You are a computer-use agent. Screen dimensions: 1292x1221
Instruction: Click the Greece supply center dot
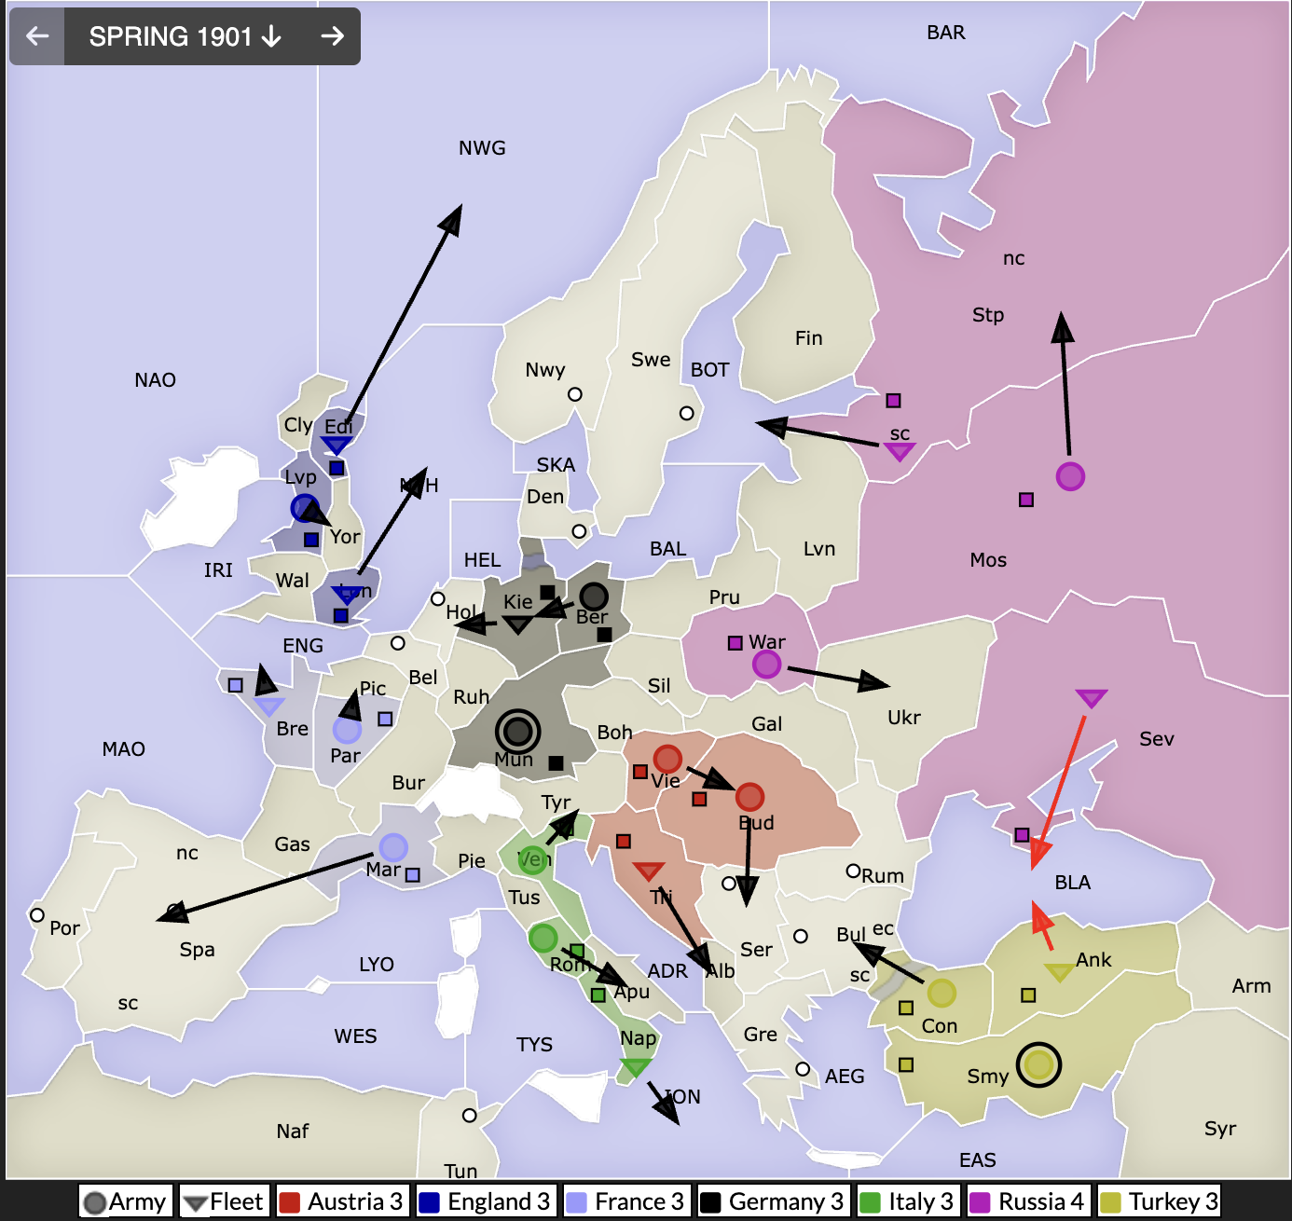point(803,1069)
